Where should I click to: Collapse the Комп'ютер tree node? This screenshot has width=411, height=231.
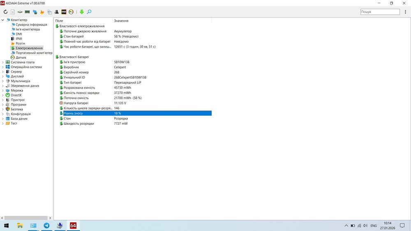click(x=2, y=20)
